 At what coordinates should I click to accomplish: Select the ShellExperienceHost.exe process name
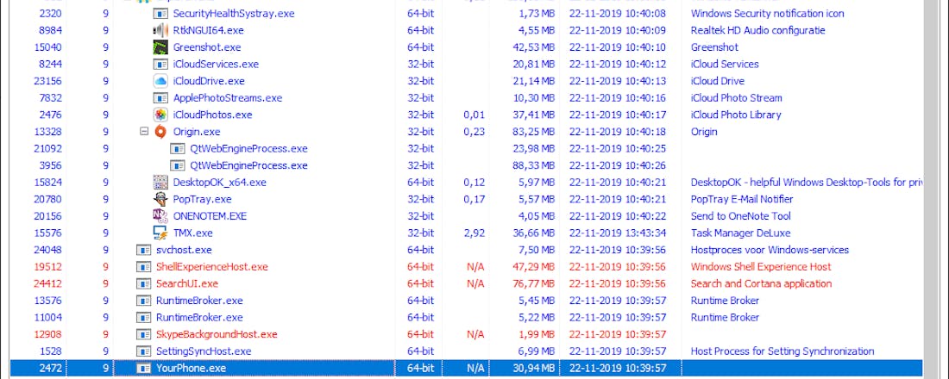tap(212, 266)
